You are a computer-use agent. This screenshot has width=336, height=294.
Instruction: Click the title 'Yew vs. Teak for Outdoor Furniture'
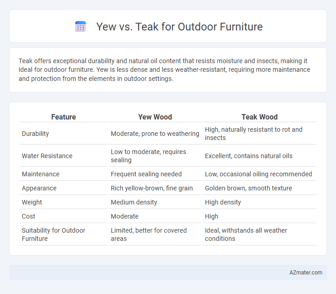[179, 27]
